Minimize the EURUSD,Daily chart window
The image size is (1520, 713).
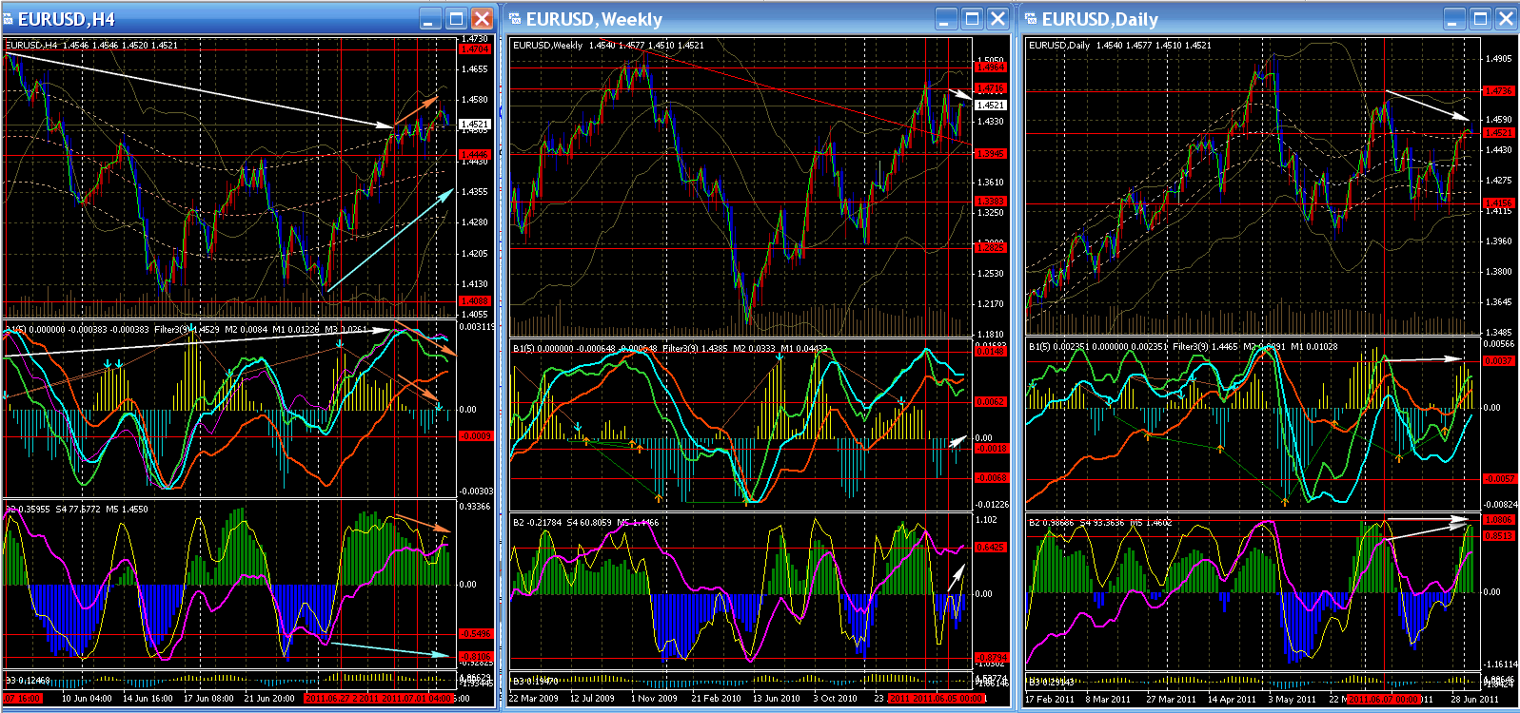tap(1454, 19)
